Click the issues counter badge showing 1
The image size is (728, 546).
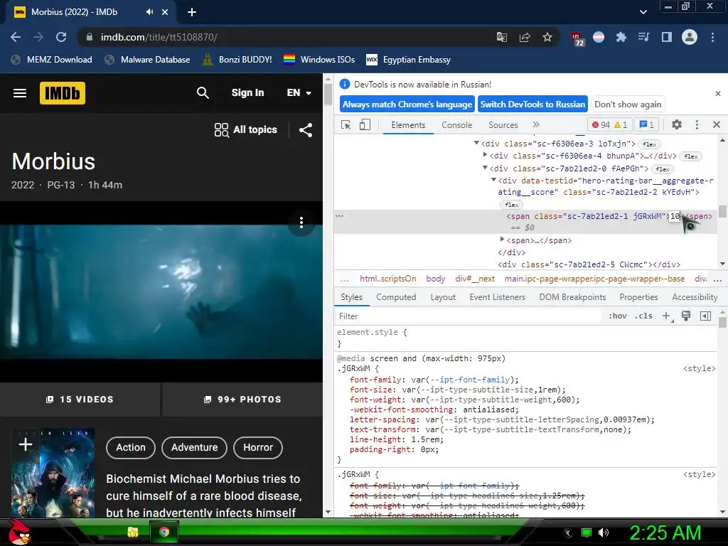tap(647, 124)
